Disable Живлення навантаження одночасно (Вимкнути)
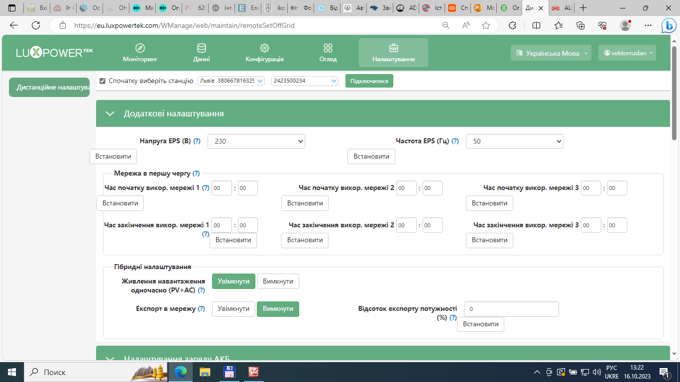Image resolution: width=680 pixels, height=382 pixels. pyautogui.click(x=278, y=281)
